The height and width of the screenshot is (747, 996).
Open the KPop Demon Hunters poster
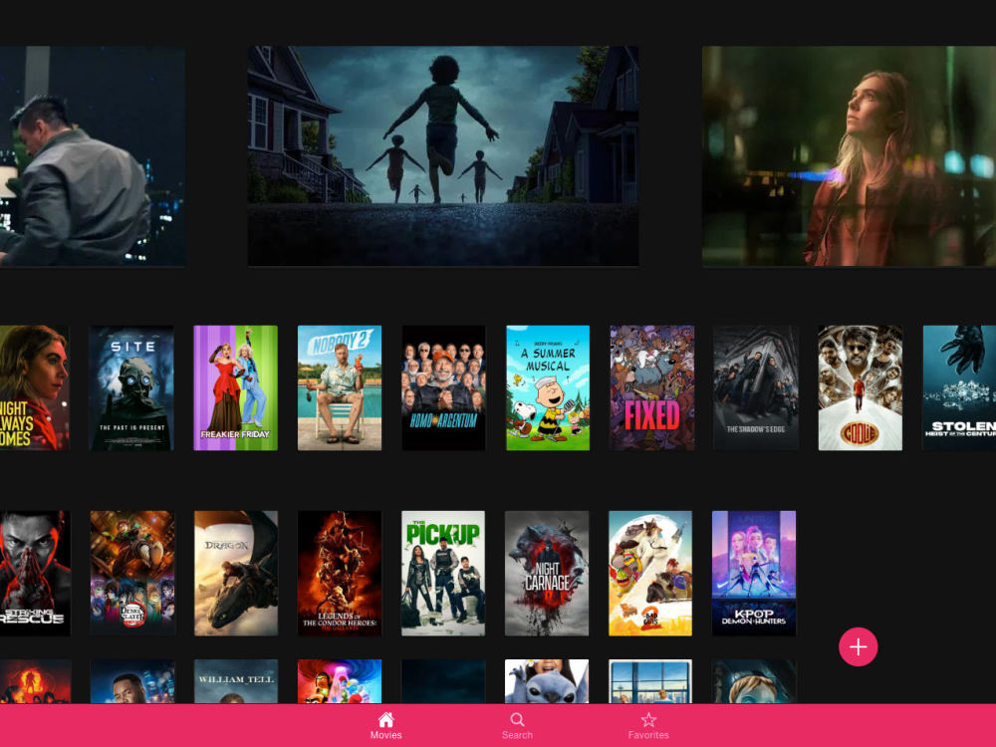pyautogui.click(x=754, y=573)
